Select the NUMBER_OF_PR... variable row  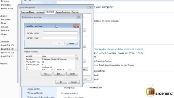pyautogui.click(x=50, y=65)
